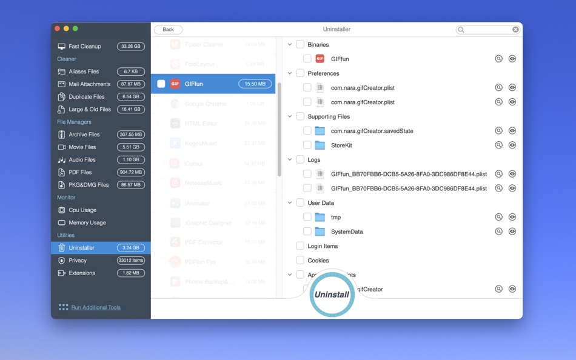Click the Back button
Viewport: 576px width, 360px height.
click(168, 29)
